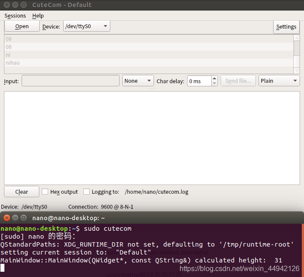This screenshot has height=277, width=304.
Task: Minimize the terminal window
Action: (x=15, y=218)
